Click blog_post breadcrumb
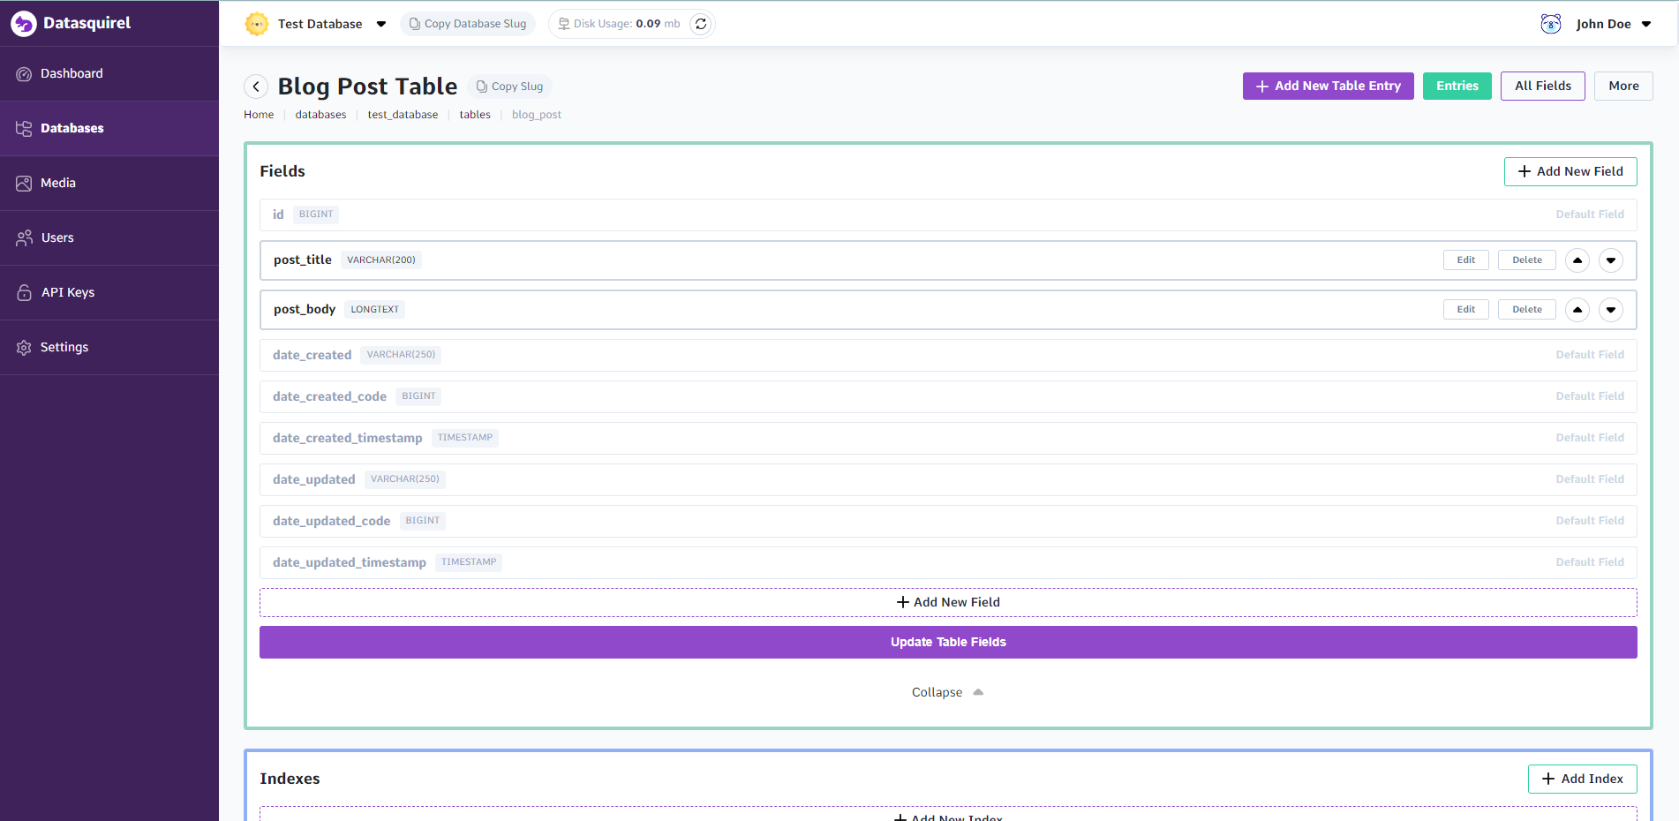The image size is (1679, 821). coord(537,115)
